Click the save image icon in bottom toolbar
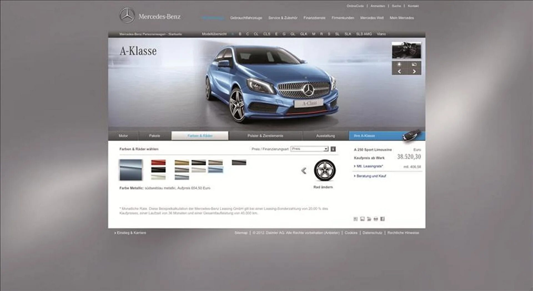 click(x=362, y=219)
